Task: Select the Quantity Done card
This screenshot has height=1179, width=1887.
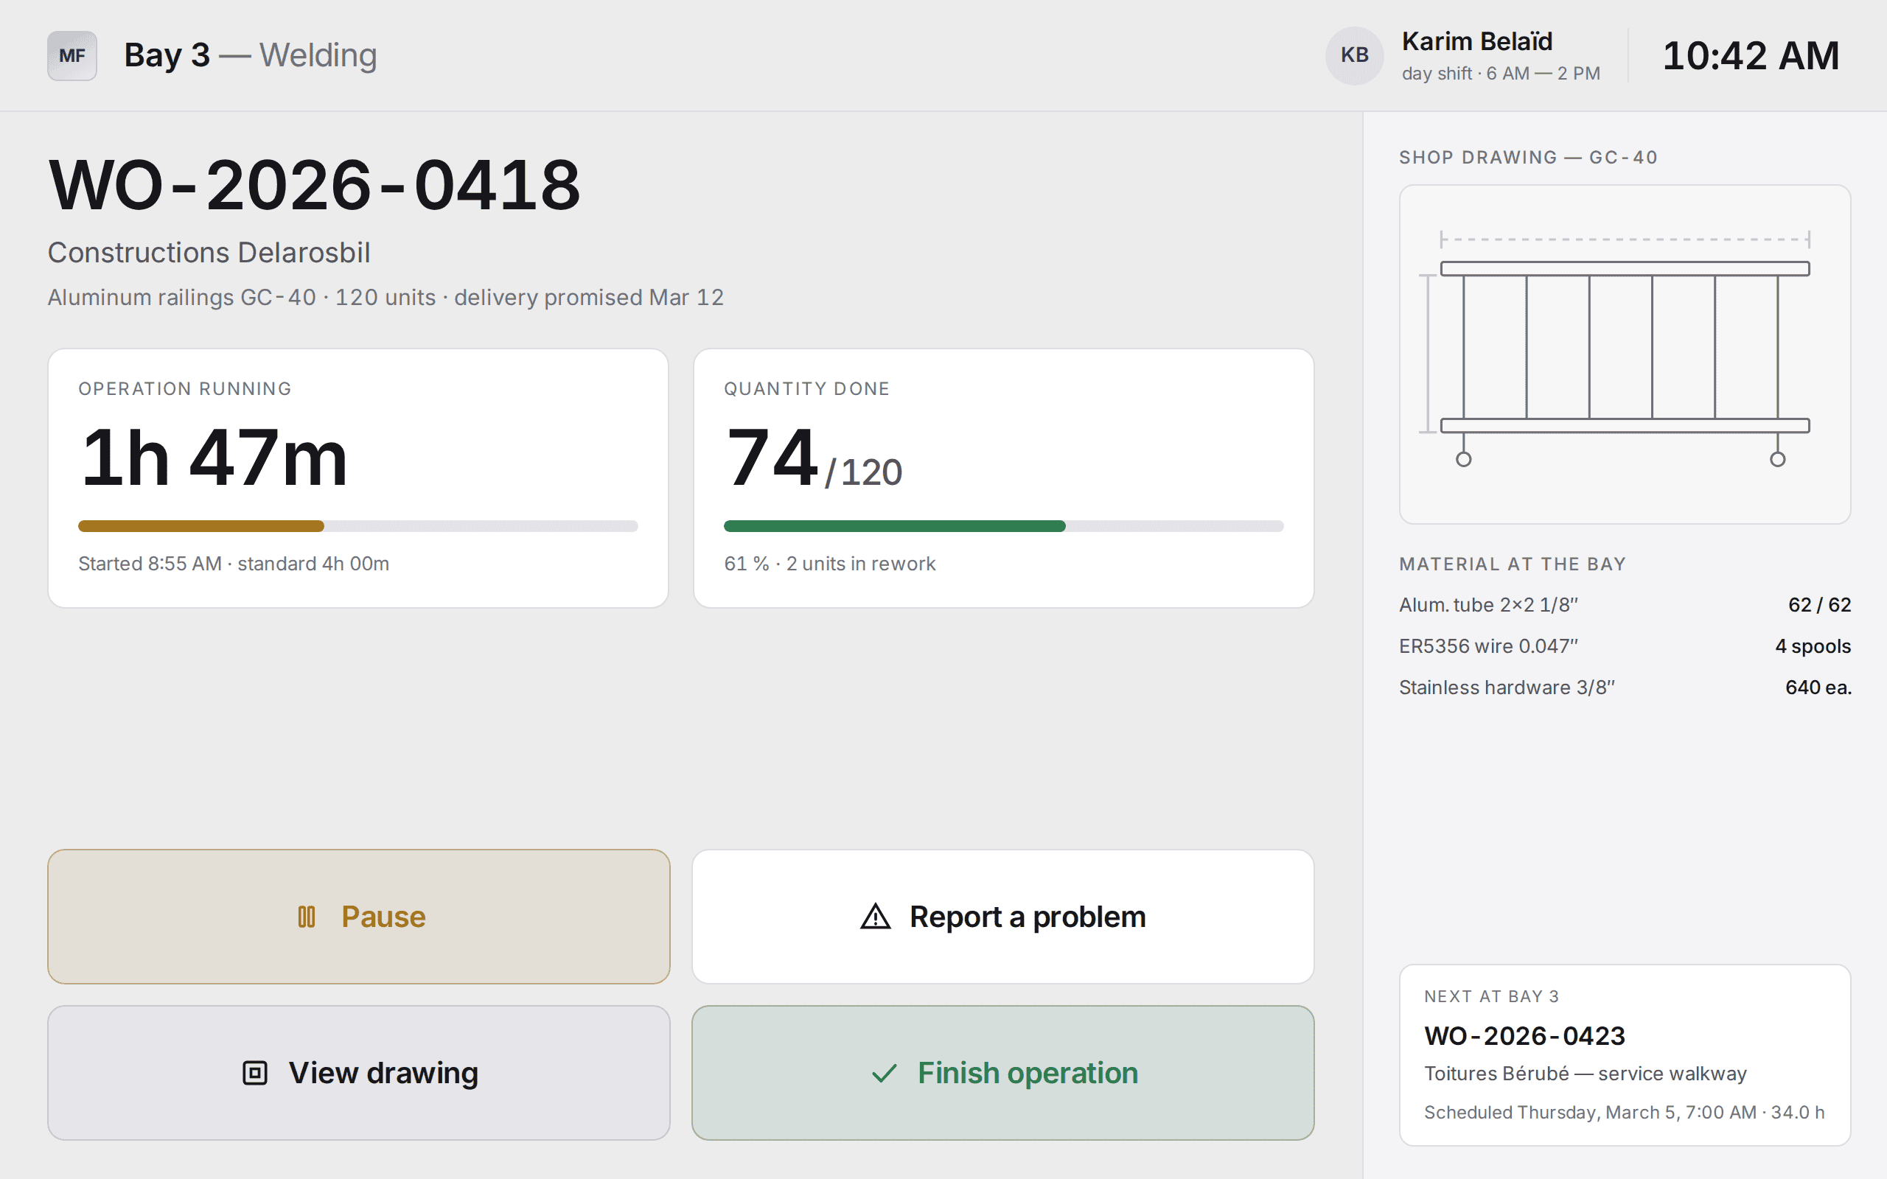Action: pos(1003,478)
